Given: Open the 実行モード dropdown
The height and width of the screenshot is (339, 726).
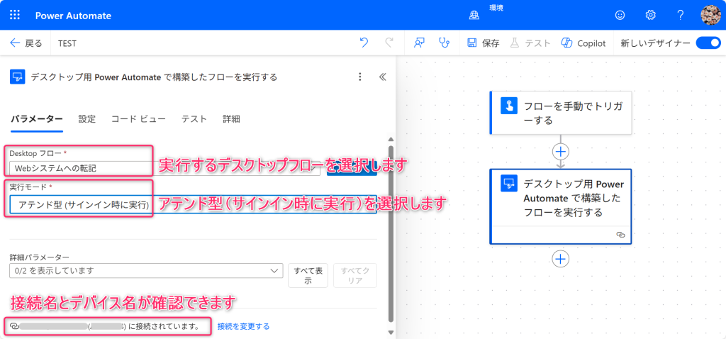Looking at the screenshot, I should pos(193,204).
